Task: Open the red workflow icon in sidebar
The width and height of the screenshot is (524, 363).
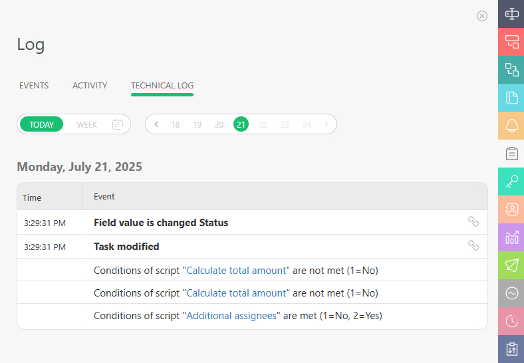Action: [511, 42]
